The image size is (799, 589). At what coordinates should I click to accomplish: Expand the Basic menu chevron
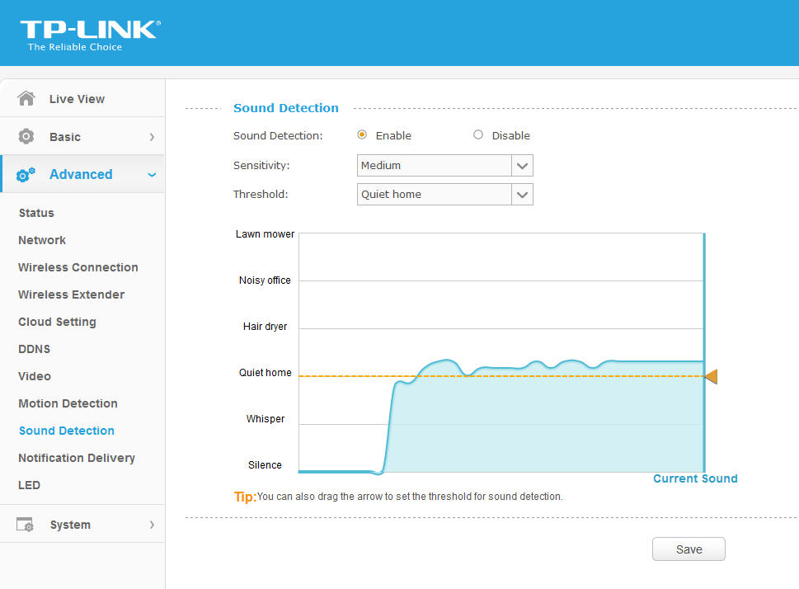tap(152, 137)
